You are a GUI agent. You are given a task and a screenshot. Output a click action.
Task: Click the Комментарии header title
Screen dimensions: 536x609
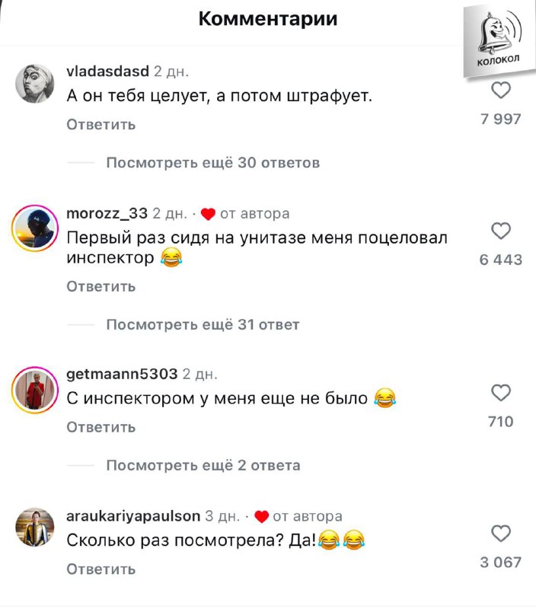[268, 18]
